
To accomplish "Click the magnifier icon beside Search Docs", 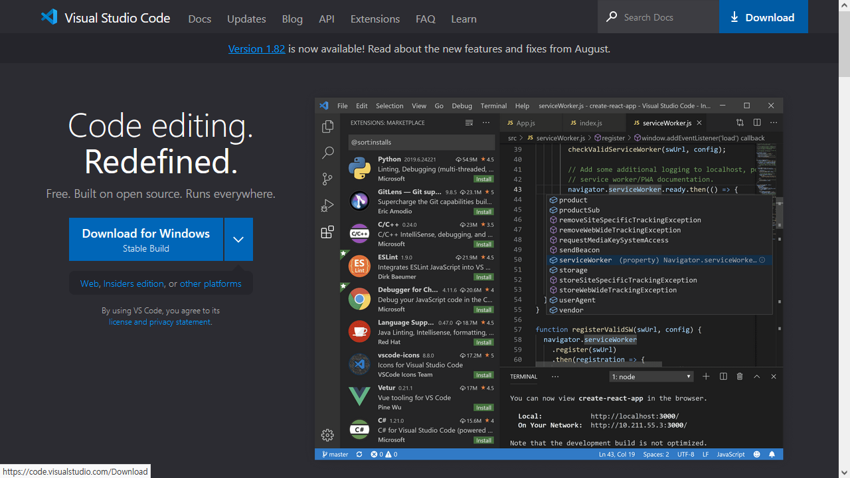I will [x=612, y=17].
